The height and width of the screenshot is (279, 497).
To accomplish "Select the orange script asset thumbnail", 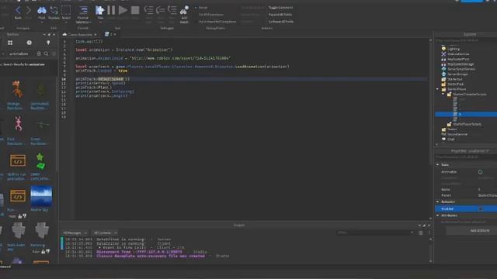I will click(x=18, y=160).
